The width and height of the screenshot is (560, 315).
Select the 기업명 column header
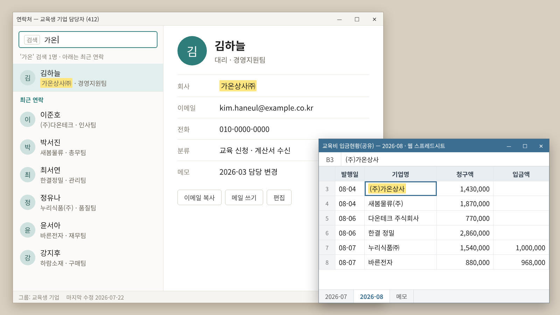coord(400,174)
